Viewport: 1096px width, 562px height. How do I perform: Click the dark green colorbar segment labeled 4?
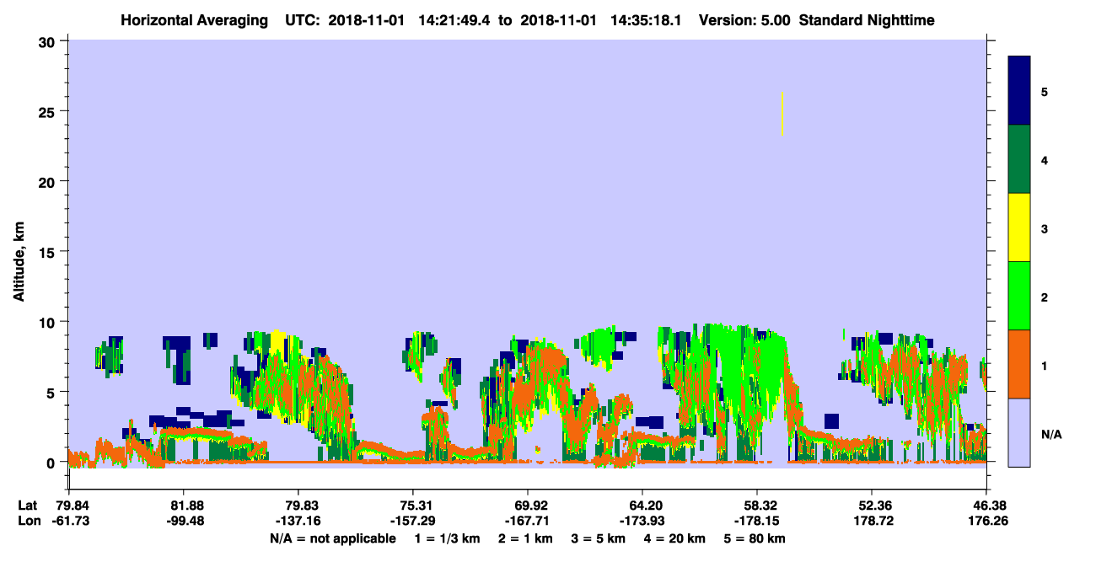[x=1019, y=159]
